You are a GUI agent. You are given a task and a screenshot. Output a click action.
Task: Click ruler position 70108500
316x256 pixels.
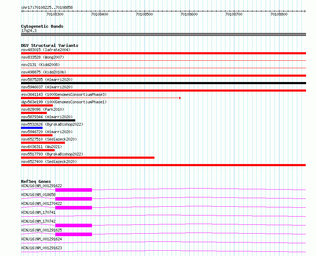pyautogui.click(x=144, y=14)
